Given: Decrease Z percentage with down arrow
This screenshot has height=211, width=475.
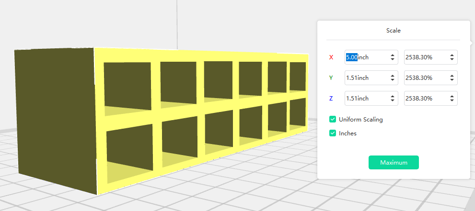Looking at the screenshot, I should point(452,100).
